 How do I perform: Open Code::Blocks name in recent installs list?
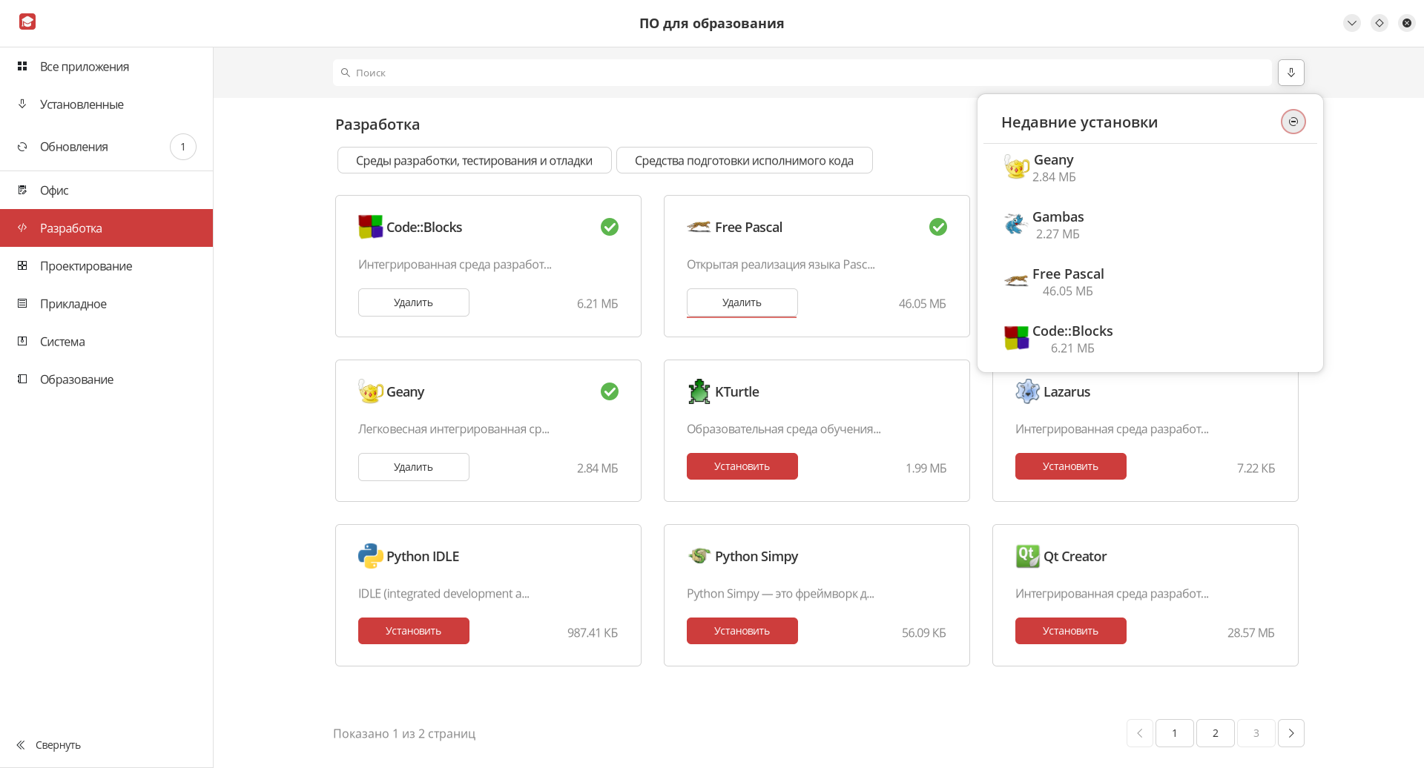[x=1072, y=331]
